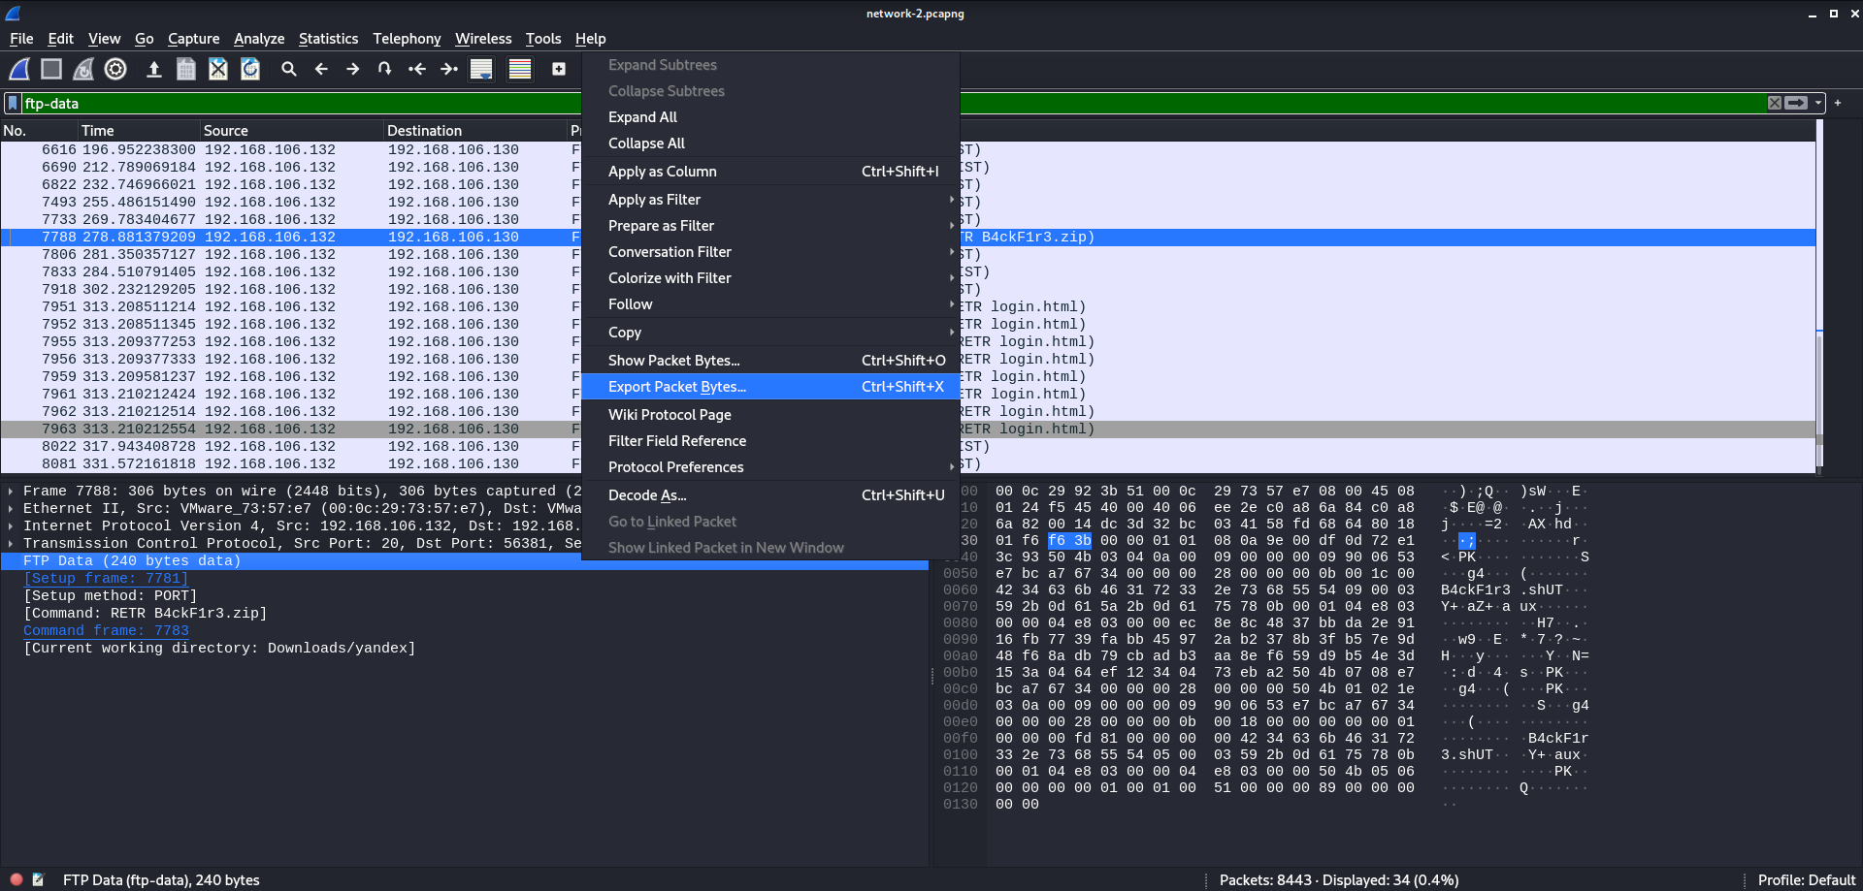Open capture options gear icon
Screen dimensions: 1863x891
tap(115, 69)
